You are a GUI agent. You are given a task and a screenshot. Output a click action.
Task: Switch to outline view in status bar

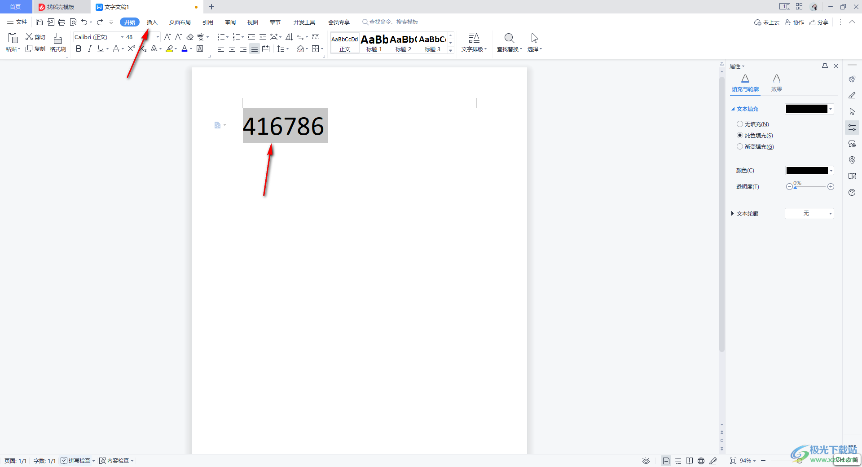point(678,461)
